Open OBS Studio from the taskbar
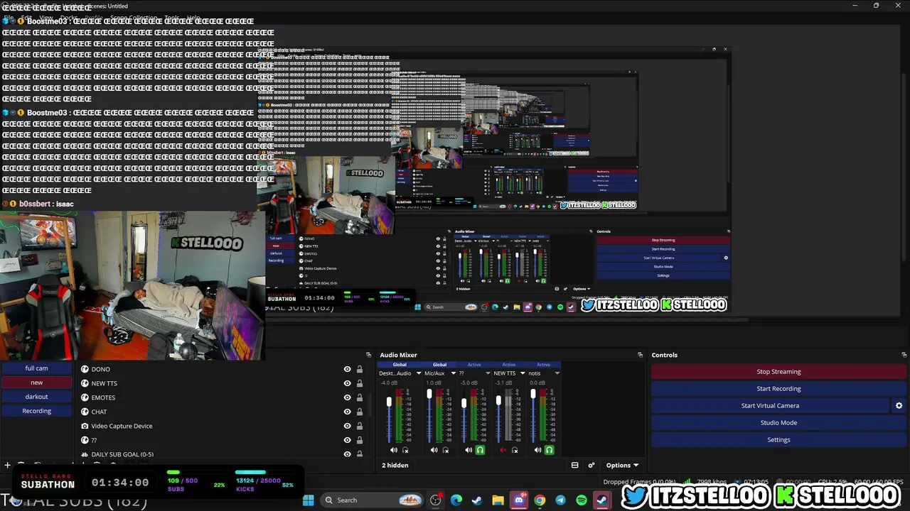The height and width of the screenshot is (511, 910). click(x=436, y=500)
